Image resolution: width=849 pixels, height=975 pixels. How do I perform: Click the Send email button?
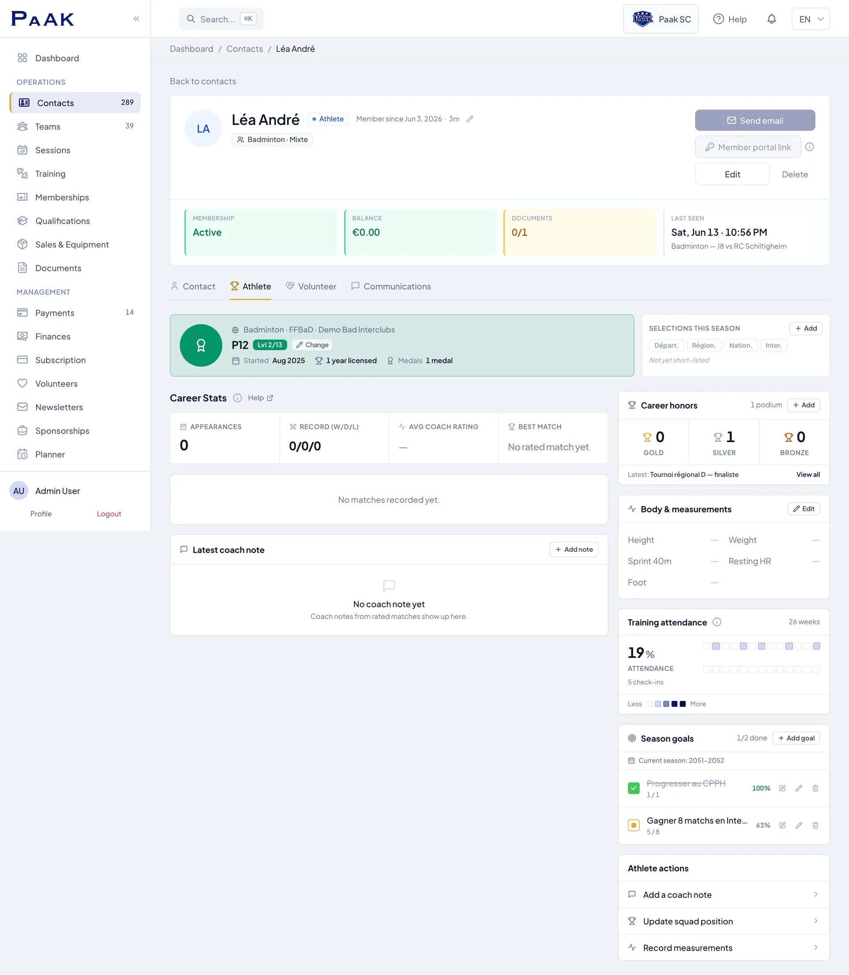[x=755, y=120]
